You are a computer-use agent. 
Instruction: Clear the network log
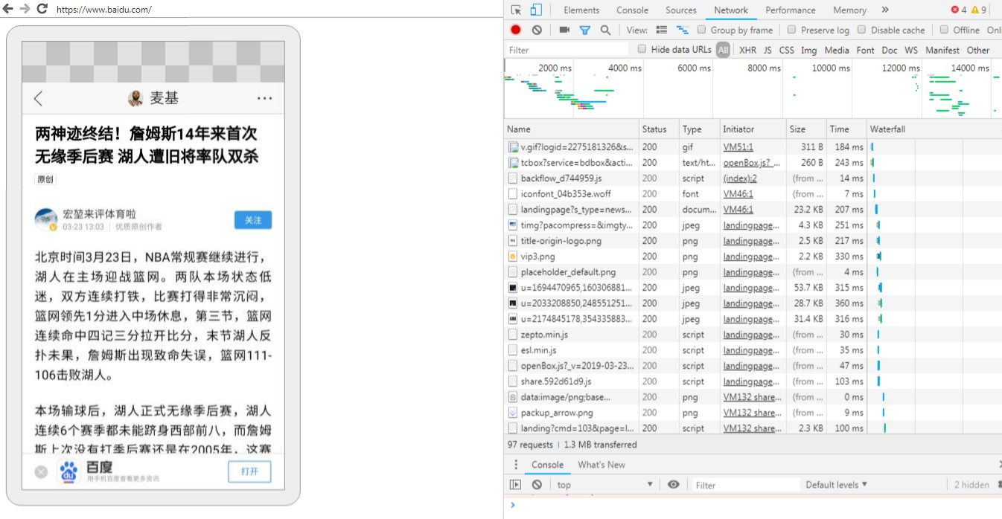(537, 30)
